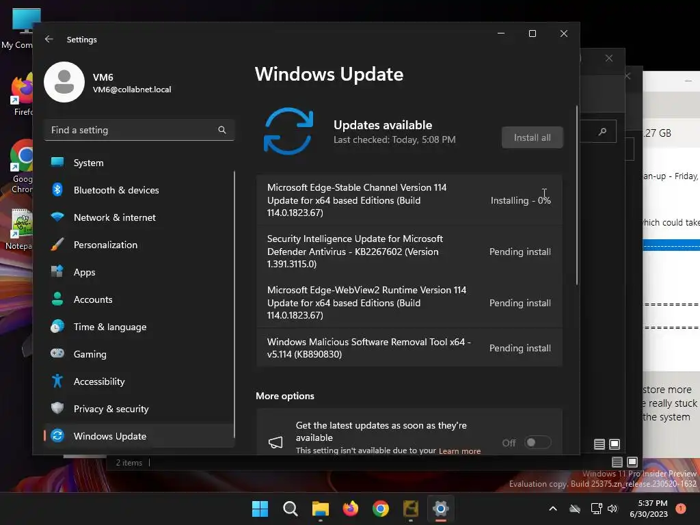Image resolution: width=700 pixels, height=525 pixels.
Task: Click the Windows Update sync icon in sidebar
Action: coord(57,435)
